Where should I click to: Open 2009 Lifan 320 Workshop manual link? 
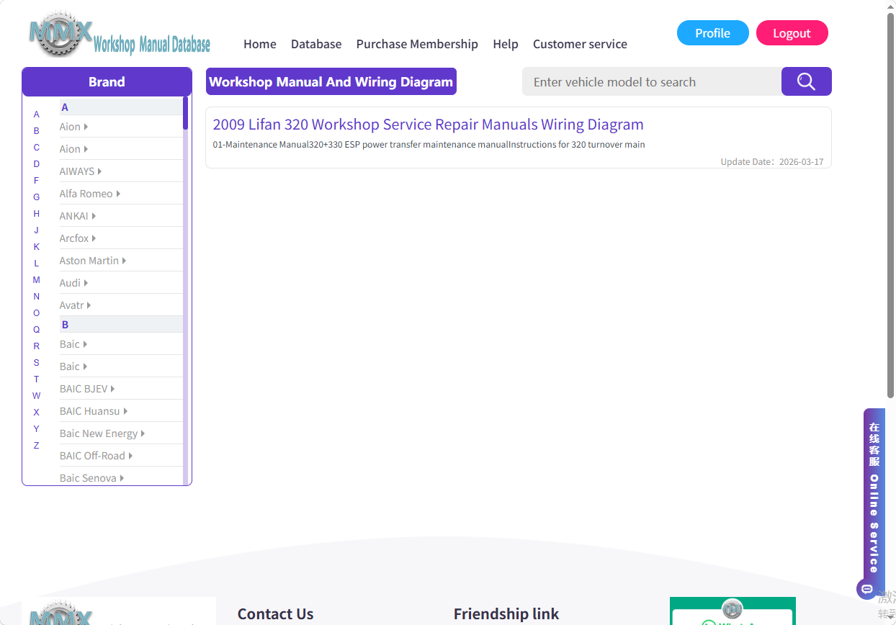pos(429,125)
